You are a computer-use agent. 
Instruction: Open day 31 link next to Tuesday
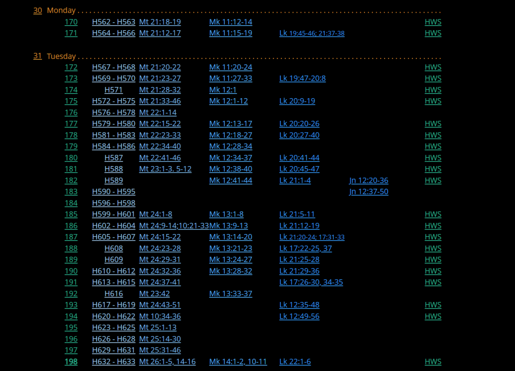pyautogui.click(x=38, y=56)
